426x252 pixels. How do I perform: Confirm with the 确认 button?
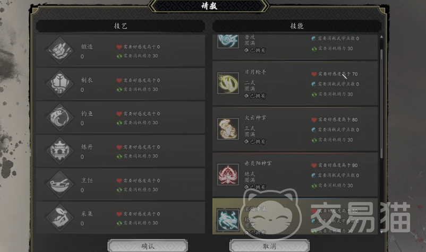click(x=148, y=246)
